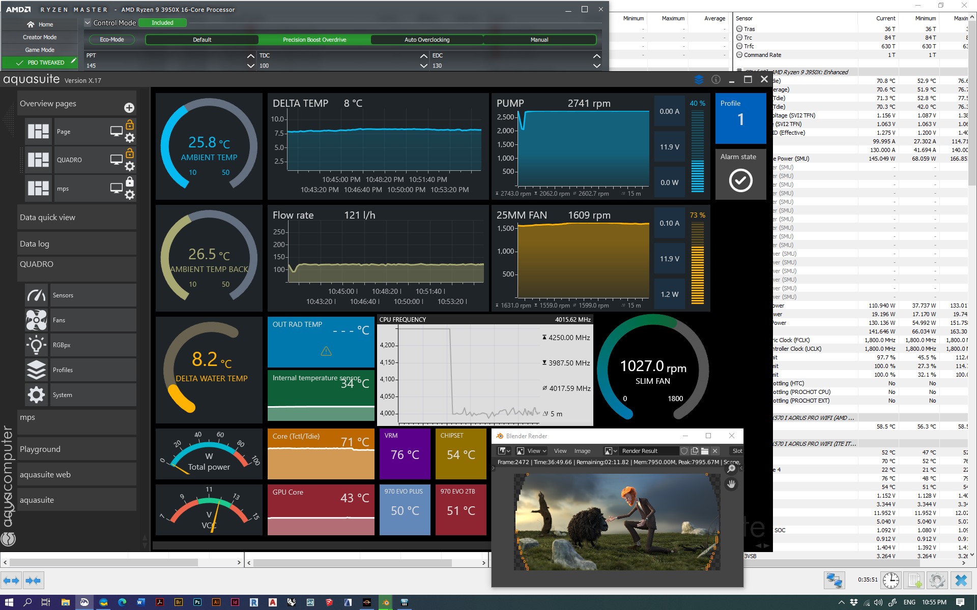Expand the Render Result image browse dropdown

pyautogui.click(x=610, y=451)
